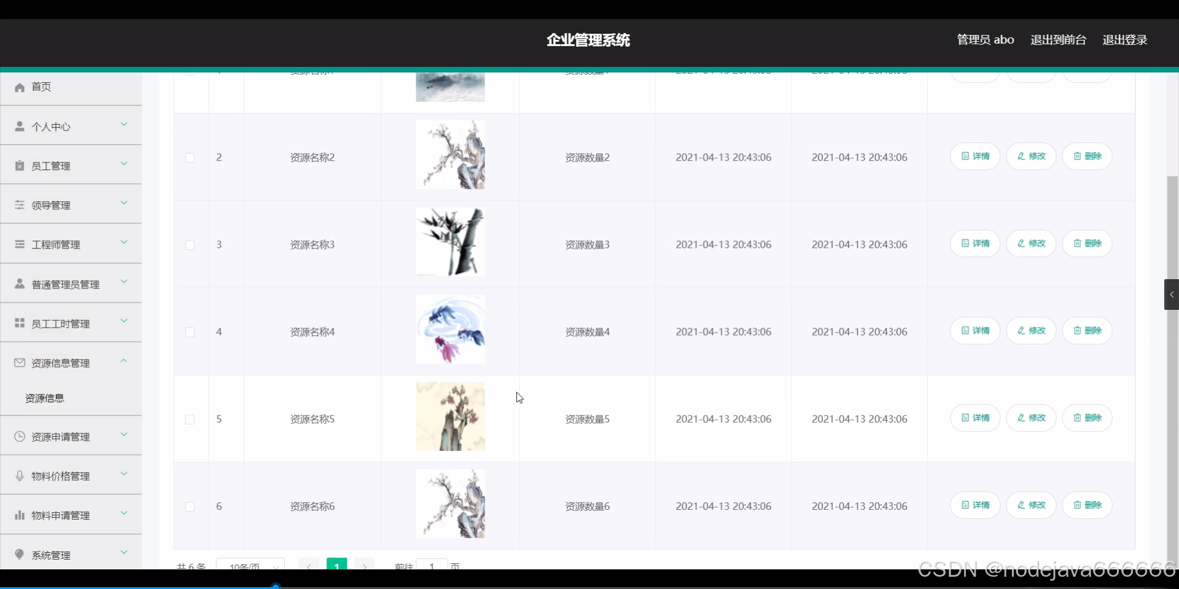Click 修改 for 资源名称6

pos(1031,505)
